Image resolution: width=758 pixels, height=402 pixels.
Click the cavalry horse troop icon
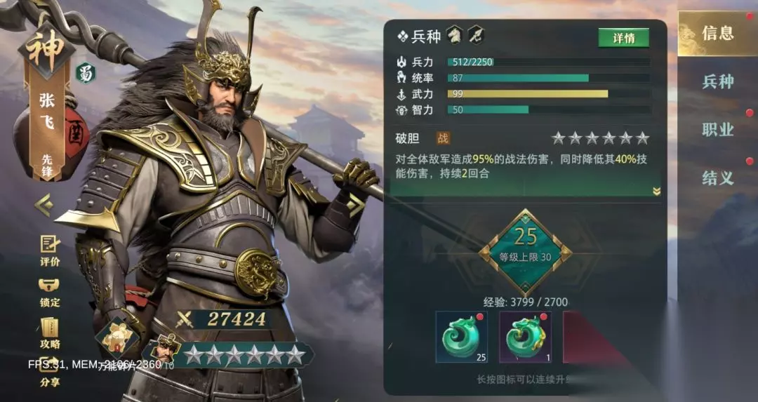(x=454, y=35)
